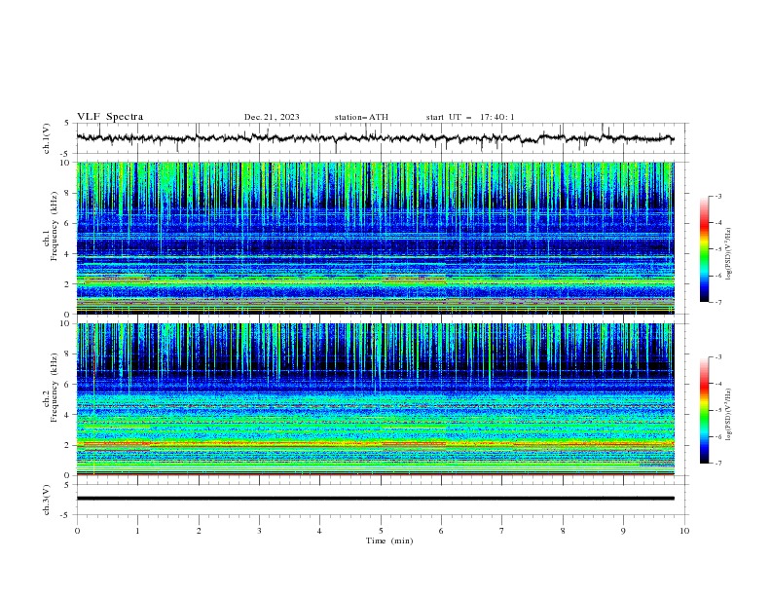771x596 pixels.
Task: Click the ch.1 voltage waveform trace
Action: pyautogui.click(x=375, y=138)
